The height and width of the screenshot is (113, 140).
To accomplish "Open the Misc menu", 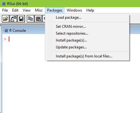I will pos(39,10).
